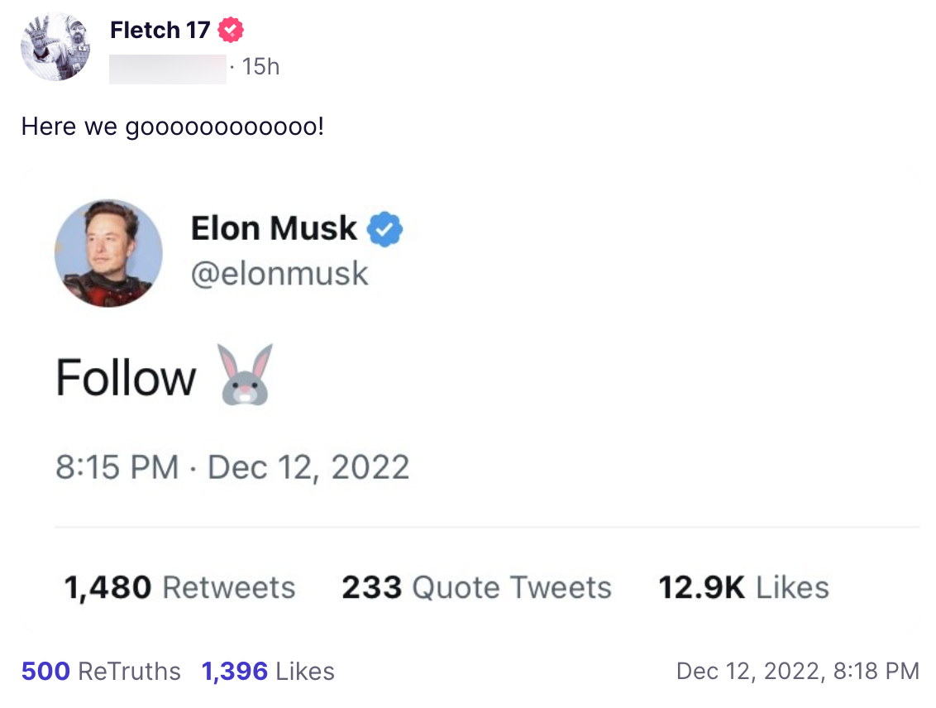Click the pink verified badge beside Fletch 17

coord(231,31)
